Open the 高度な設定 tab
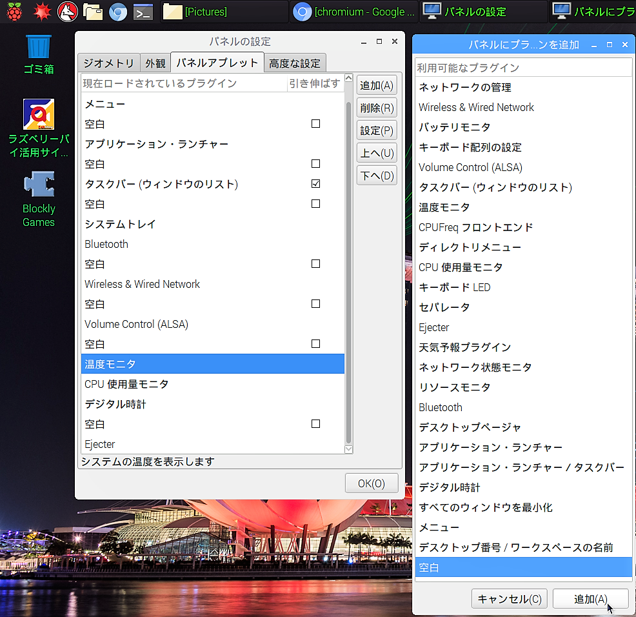Viewport: 636px width, 617px height. [x=295, y=63]
